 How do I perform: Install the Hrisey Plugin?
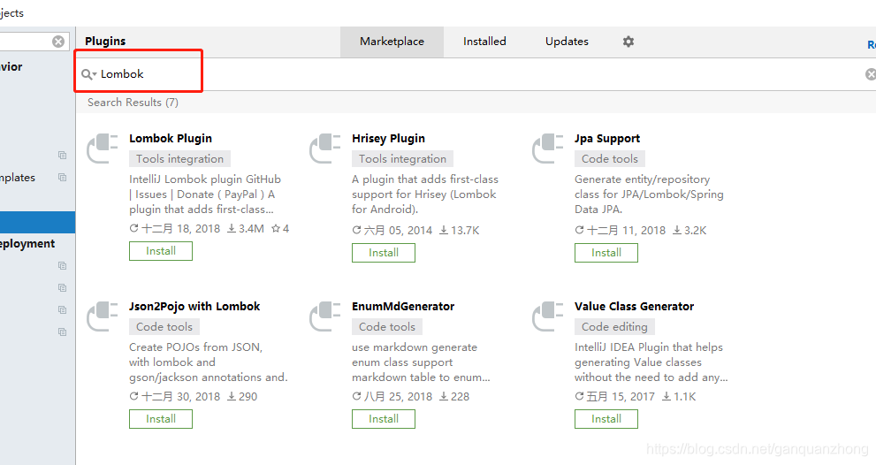384,253
